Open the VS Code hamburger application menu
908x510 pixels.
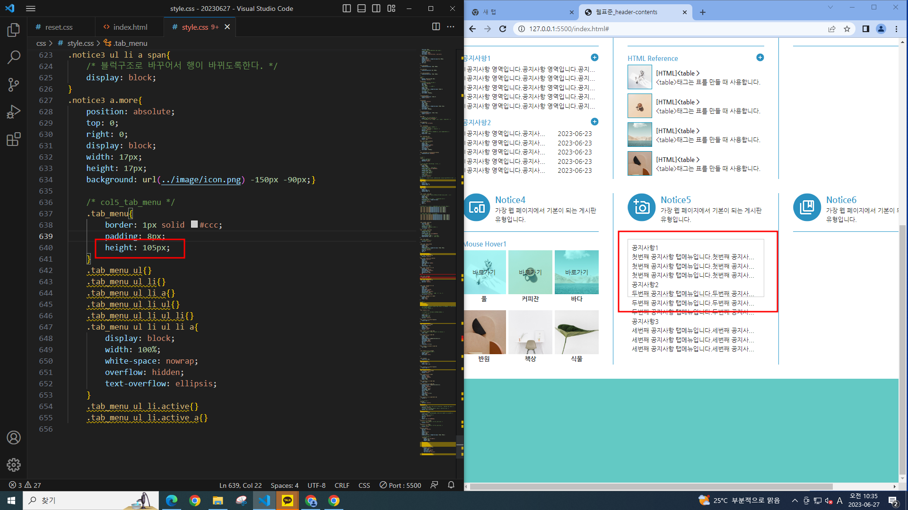pyautogui.click(x=31, y=8)
